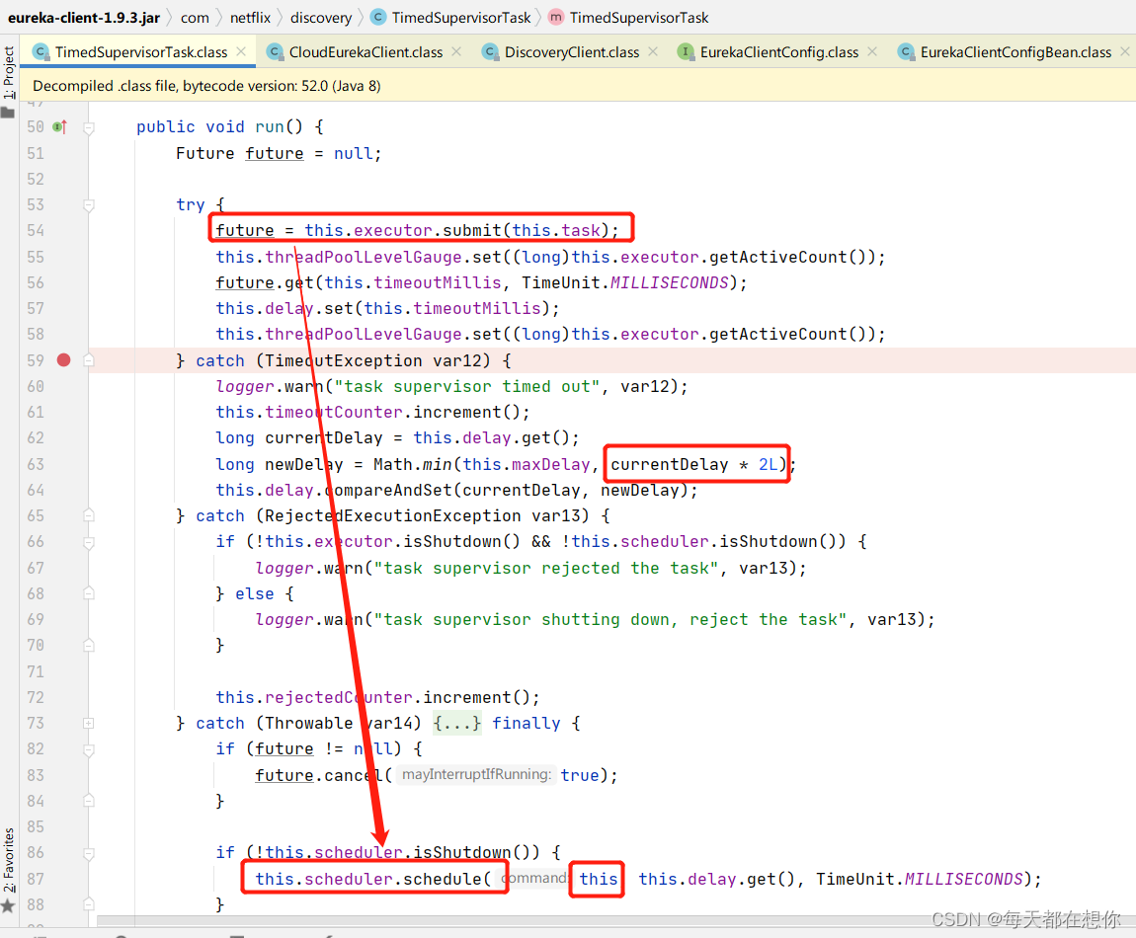Collapse the fold marker at line 68
The image size is (1136, 938).
pyautogui.click(x=89, y=593)
